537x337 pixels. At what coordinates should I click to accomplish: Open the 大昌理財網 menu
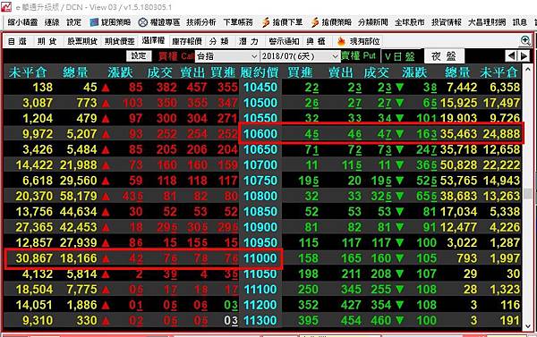(487, 22)
